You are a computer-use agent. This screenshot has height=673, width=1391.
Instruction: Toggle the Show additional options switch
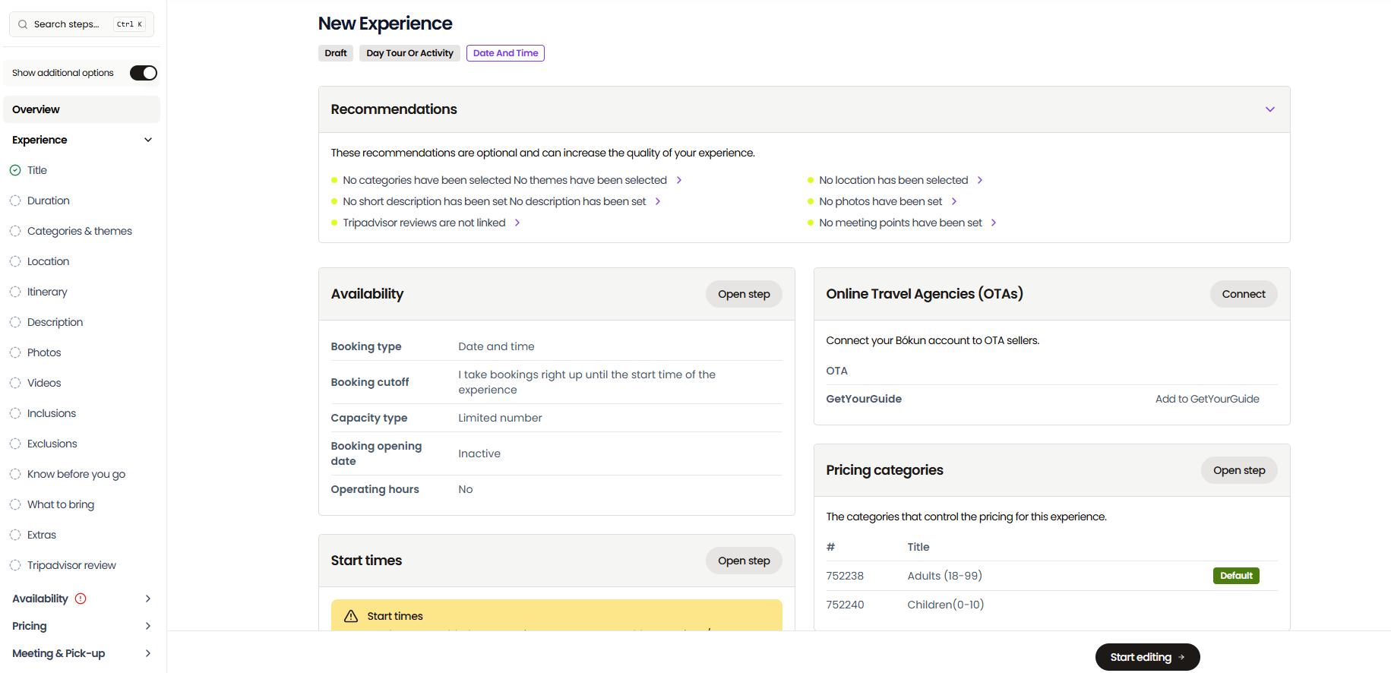pyautogui.click(x=144, y=73)
